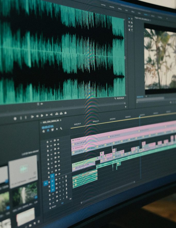This screenshot has width=176, height=228.
Task: Add a marker from the timeline header
Action: [x=57, y=129]
